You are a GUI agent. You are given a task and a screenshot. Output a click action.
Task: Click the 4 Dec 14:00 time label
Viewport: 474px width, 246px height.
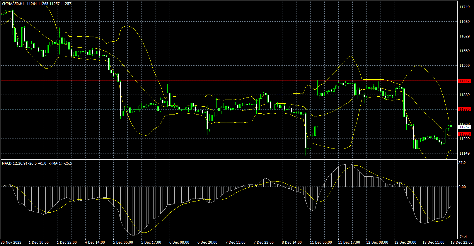[x=95, y=242]
